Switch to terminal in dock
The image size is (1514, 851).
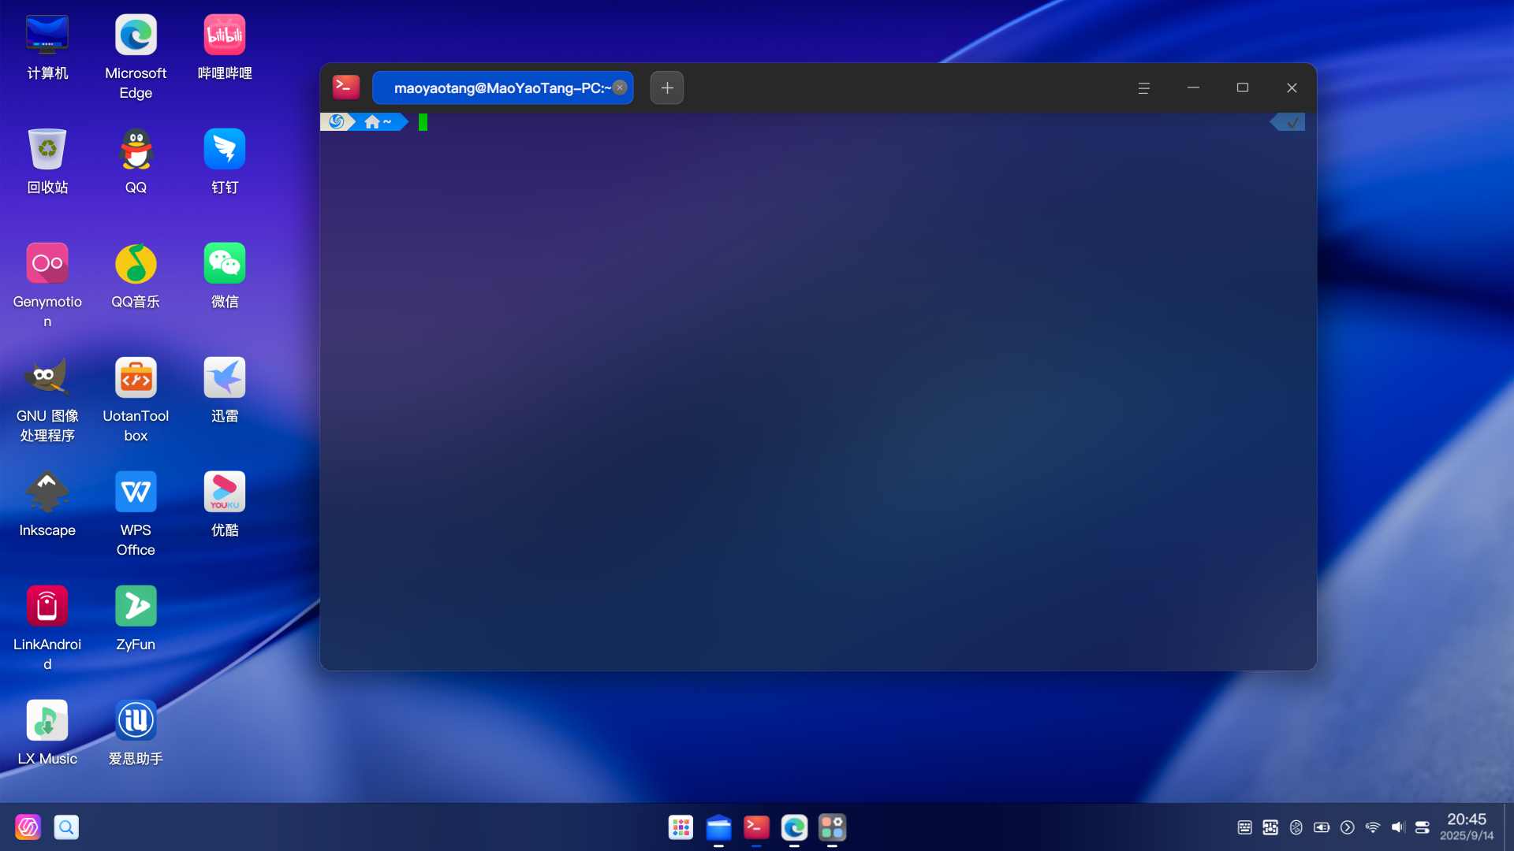[756, 827]
